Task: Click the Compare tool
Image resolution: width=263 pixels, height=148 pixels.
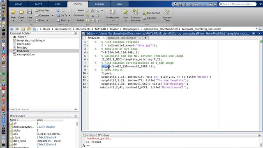Action: pyautogui.click(x=42, y=16)
